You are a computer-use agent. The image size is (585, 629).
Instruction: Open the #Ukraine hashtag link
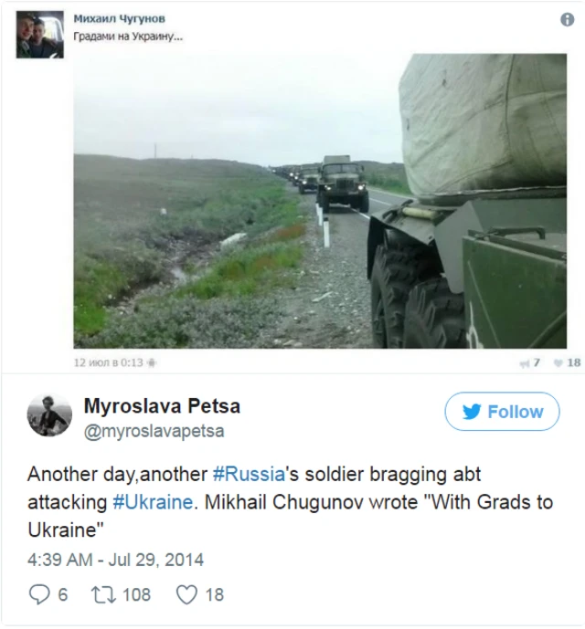coord(153,502)
